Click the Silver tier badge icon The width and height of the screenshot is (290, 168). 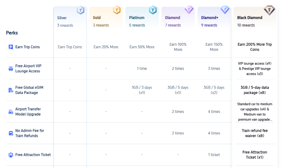coord(80,10)
